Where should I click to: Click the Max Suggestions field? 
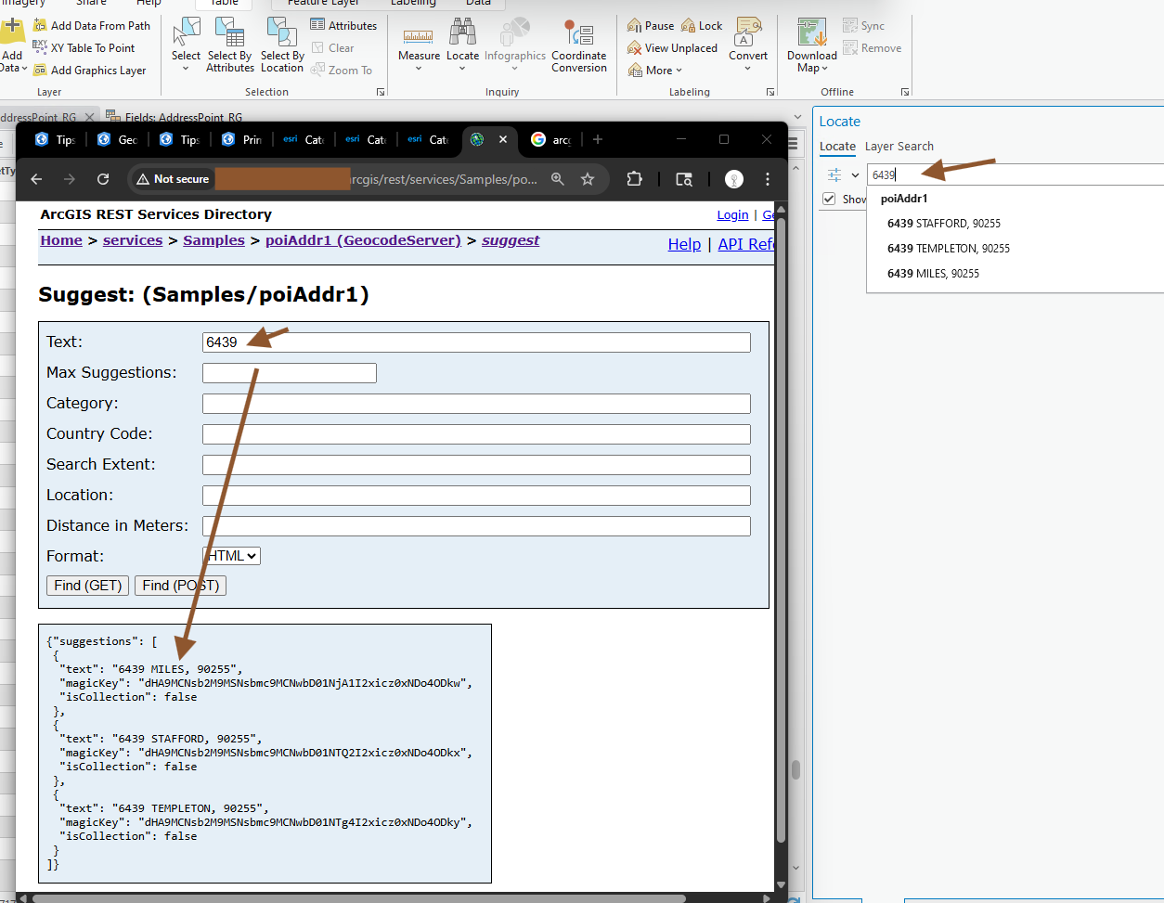[290, 373]
